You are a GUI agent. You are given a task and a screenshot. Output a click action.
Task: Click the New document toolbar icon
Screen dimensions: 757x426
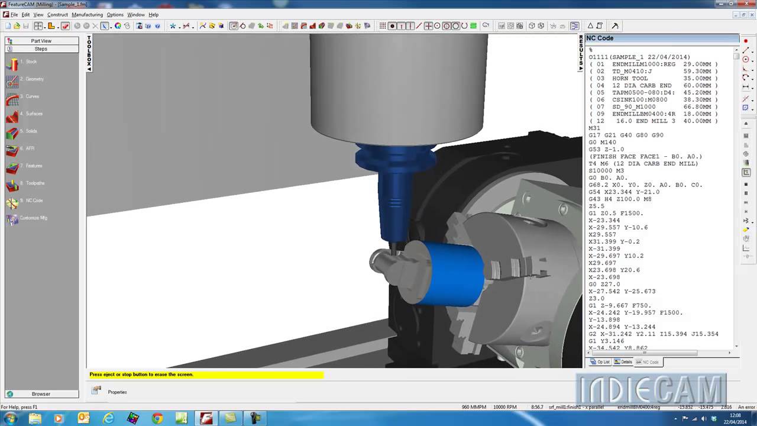(8, 26)
